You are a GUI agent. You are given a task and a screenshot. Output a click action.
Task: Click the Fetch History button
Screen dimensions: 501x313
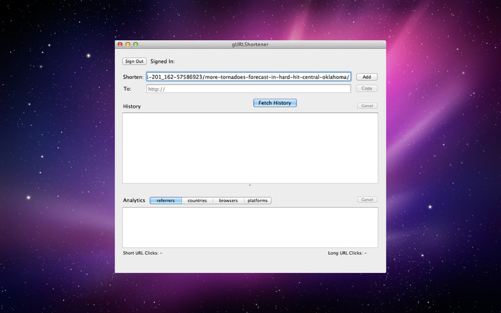(275, 103)
